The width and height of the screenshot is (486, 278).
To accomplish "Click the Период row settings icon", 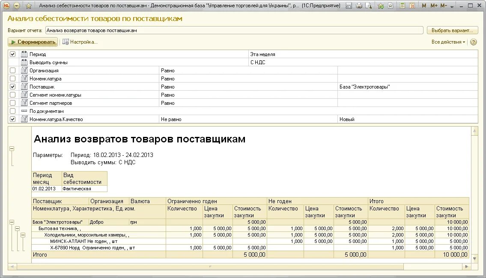I will coord(24,54).
